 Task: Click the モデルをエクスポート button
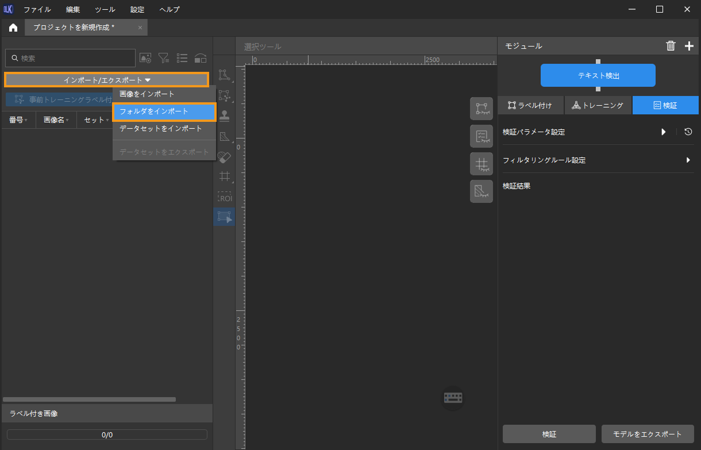tap(648, 434)
